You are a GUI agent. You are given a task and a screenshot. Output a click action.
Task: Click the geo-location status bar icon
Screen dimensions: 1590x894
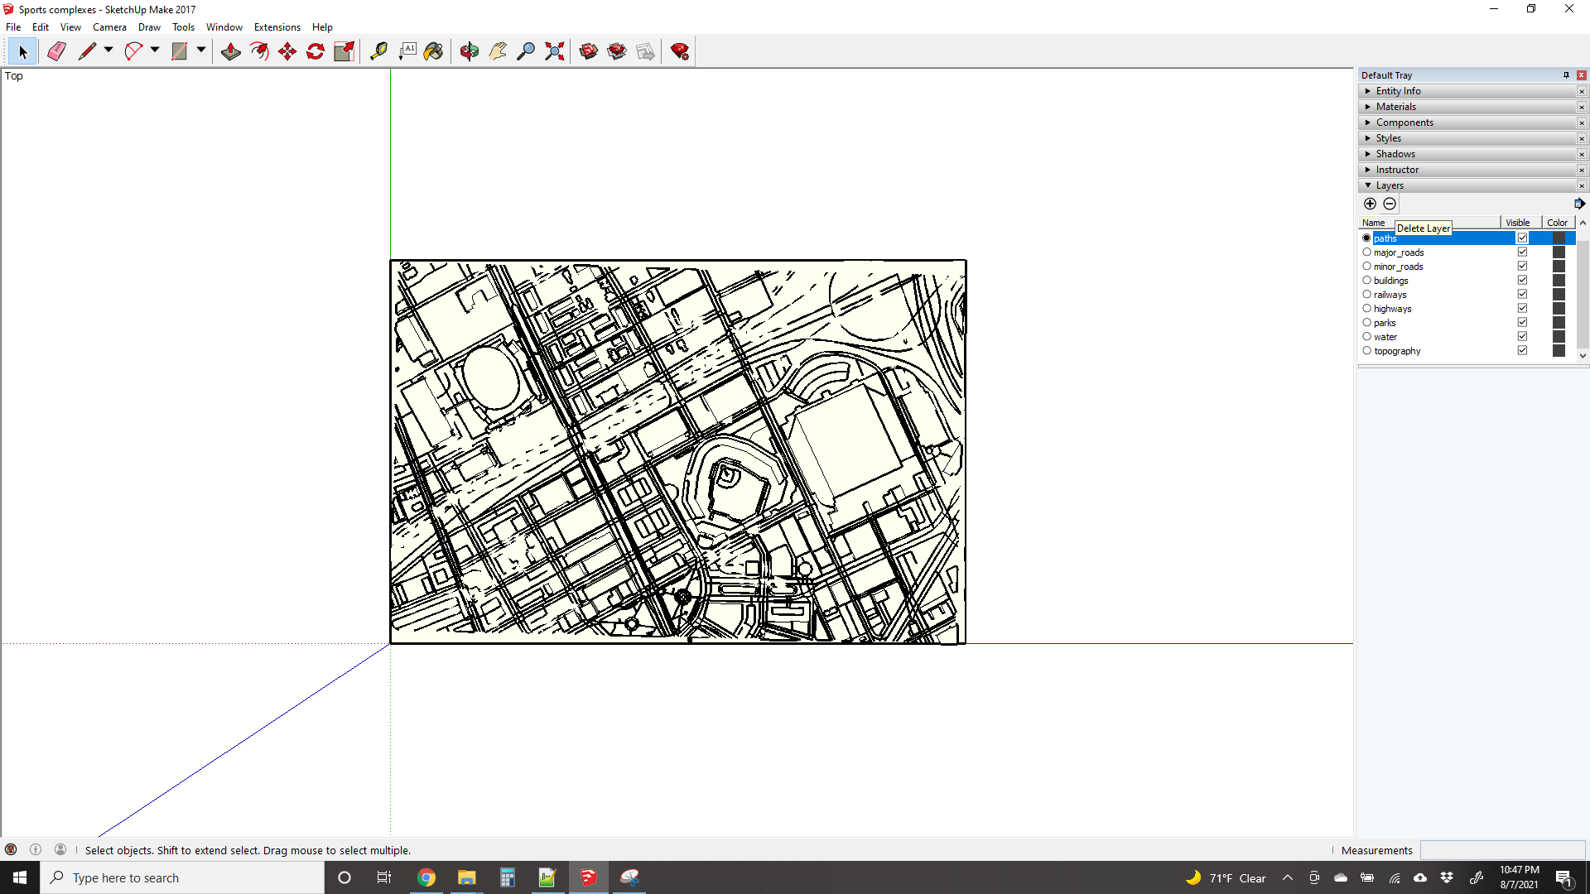[x=11, y=849]
